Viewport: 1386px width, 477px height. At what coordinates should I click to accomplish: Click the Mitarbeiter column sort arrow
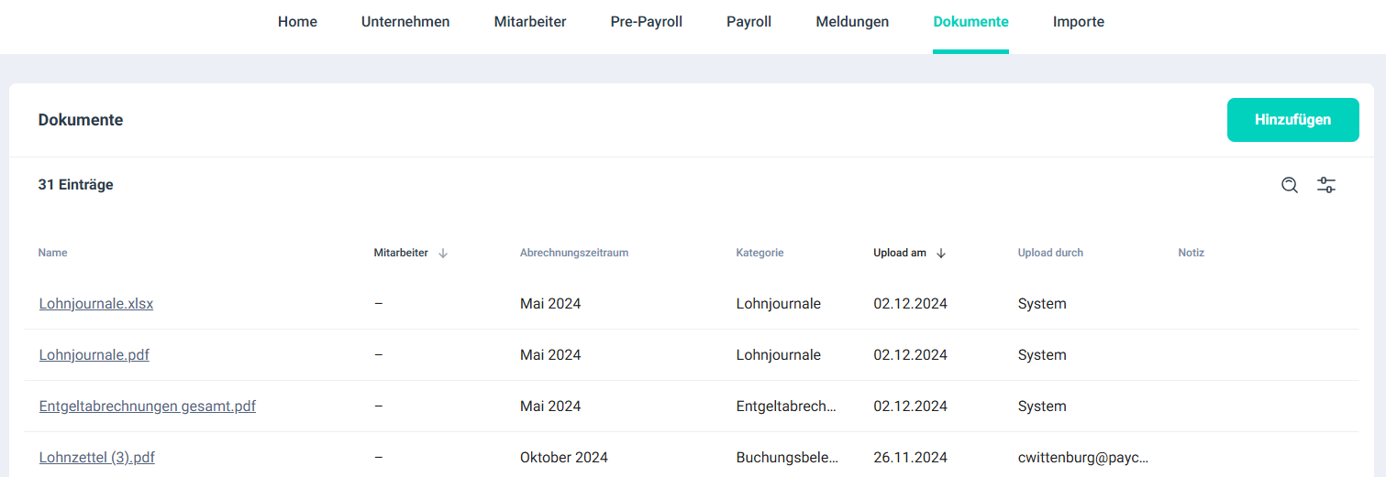443,254
